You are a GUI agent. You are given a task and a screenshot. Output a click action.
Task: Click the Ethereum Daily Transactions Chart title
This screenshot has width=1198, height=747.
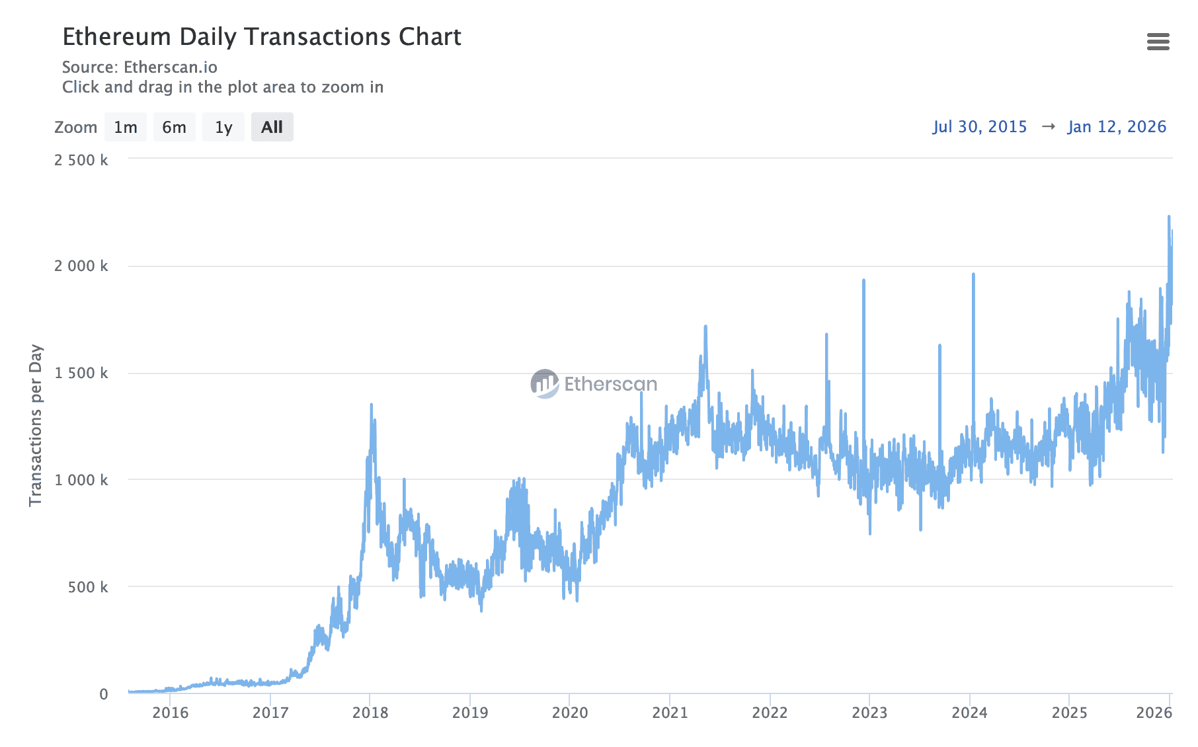pos(262,37)
